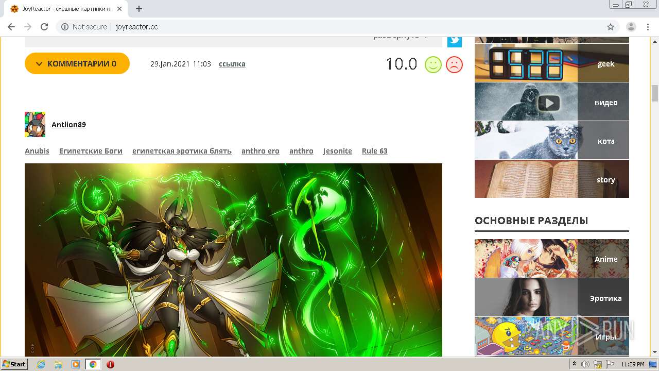Open a new browser tab with plus
The width and height of the screenshot is (659, 371).
click(139, 9)
